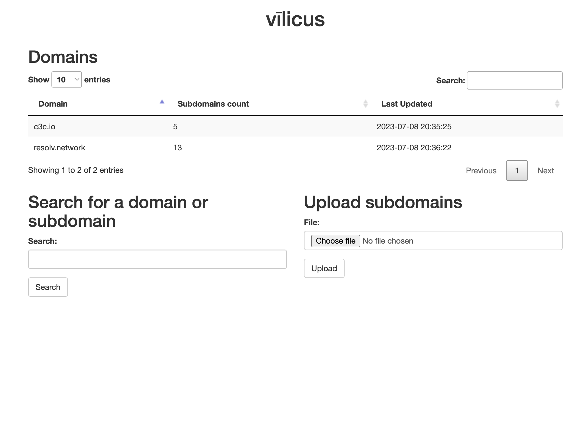The width and height of the screenshot is (576, 436).
Task: Sort by Subdomains count
Action: [x=213, y=103]
